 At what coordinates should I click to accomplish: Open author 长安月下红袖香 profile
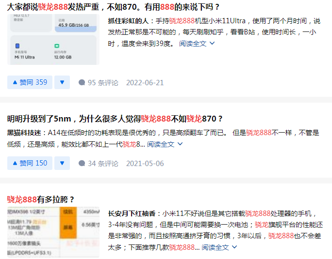tap(132, 213)
